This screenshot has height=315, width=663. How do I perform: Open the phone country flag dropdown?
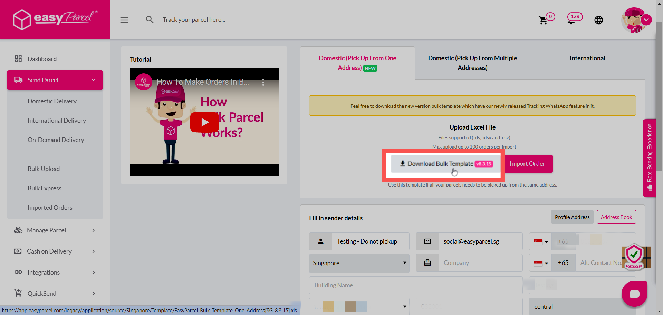(541, 241)
